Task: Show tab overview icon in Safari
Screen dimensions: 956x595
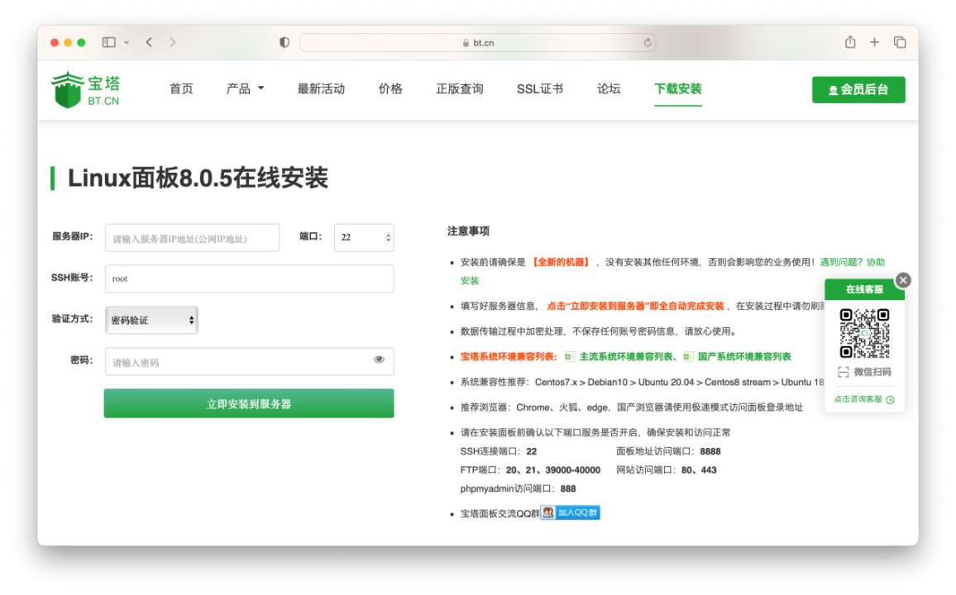Action: point(899,42)
